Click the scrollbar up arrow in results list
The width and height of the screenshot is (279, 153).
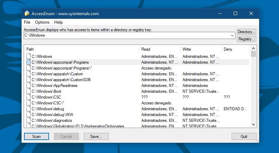point(253,48)
